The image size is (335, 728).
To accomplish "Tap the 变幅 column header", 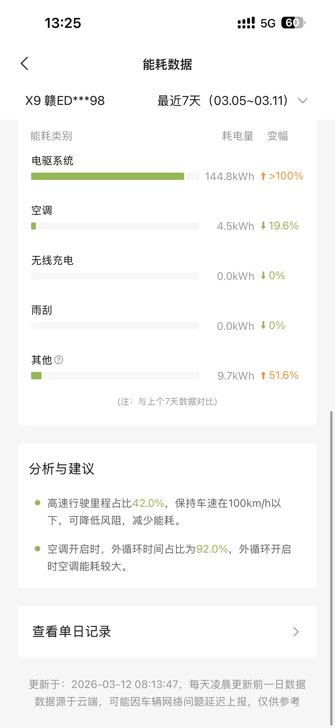I will pos(277,136).
